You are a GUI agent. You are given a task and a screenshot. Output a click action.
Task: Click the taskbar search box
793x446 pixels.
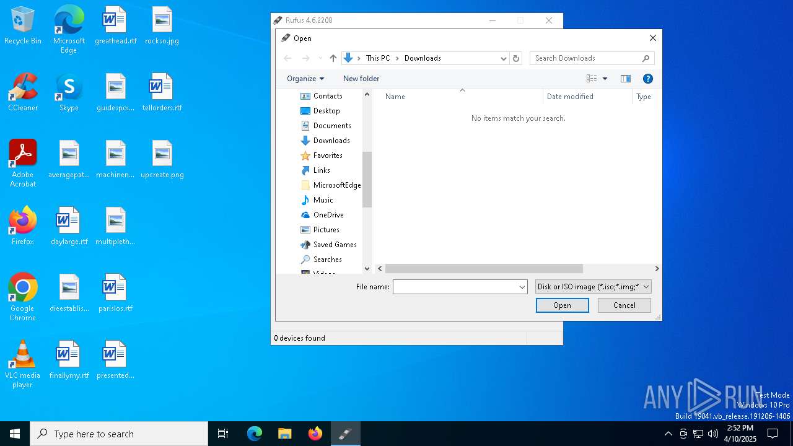(x=119, y=434)
